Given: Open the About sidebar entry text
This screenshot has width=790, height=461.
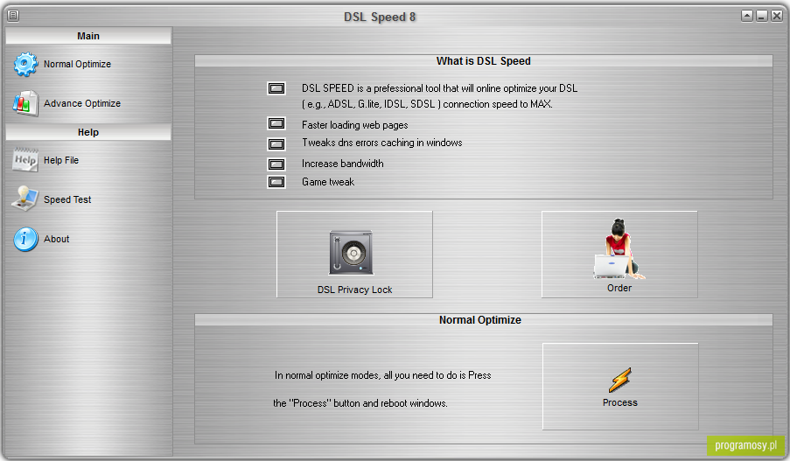Looking at the screenshot, I should (56, 239).
